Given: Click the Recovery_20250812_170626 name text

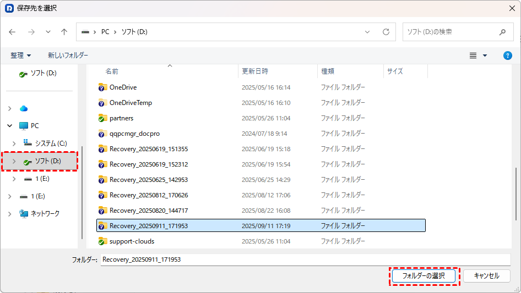Looking at the screenshot, I should click(149, 195).
